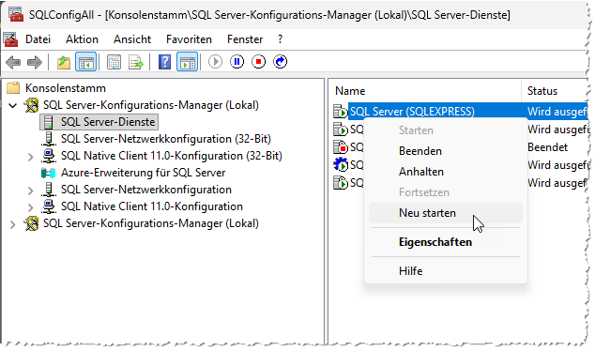Screen dimensions: 595x351
Task: Select SQL Server-Netzwerkkonfiguration tree item
Action: click(146, 190)
